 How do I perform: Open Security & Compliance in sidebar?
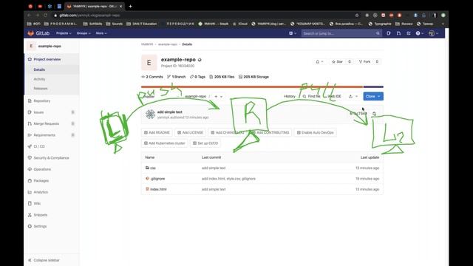(x=51, y=158)
